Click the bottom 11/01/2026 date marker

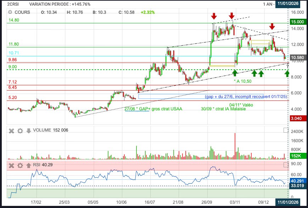pos(288,202)
